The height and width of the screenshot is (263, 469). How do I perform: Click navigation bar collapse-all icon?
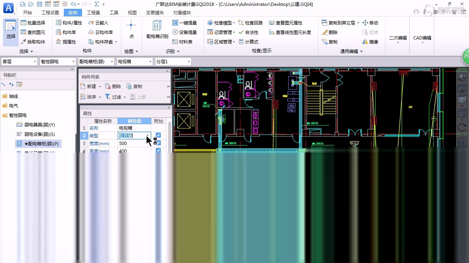click(4, 84)
